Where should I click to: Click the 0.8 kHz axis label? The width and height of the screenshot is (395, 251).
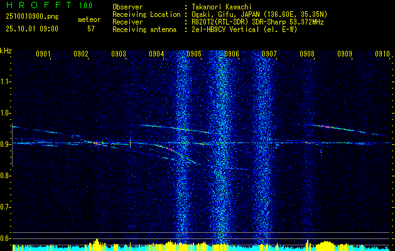(4, 176)
